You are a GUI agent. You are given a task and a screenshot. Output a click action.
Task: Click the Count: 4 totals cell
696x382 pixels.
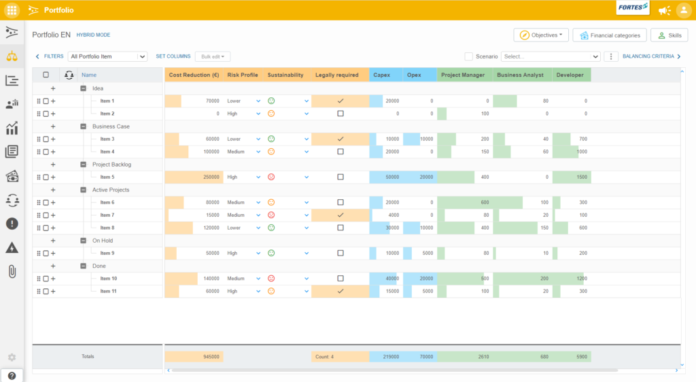(x=340, y=357)
